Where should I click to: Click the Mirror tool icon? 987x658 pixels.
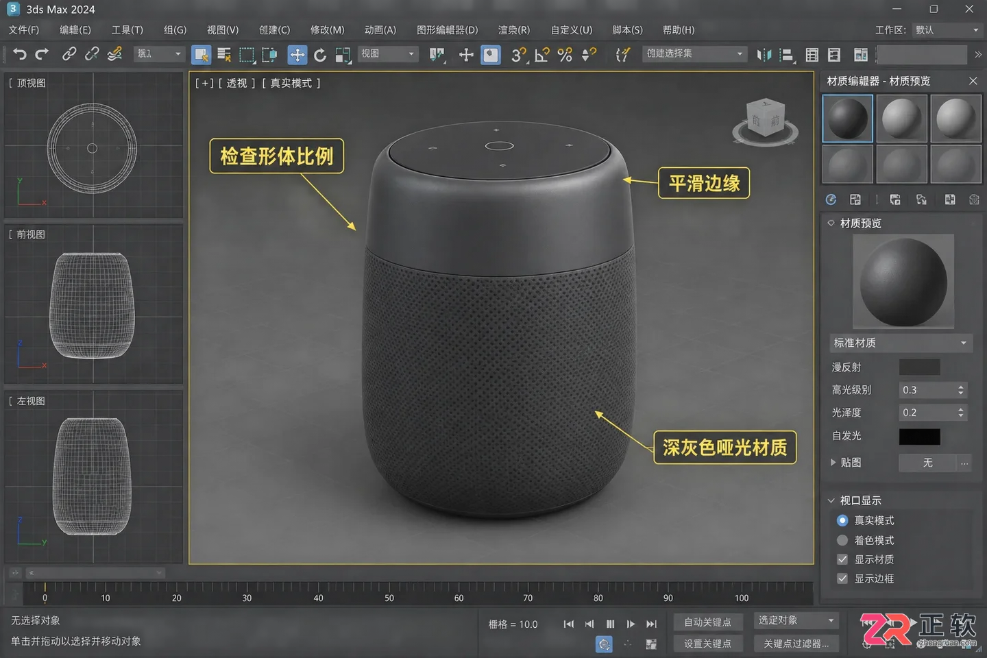[764, 55]
